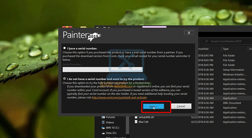252x138 pixels.
Task: Click the Search Corel.Painter.v2019 box
Action: pos(229,41)
